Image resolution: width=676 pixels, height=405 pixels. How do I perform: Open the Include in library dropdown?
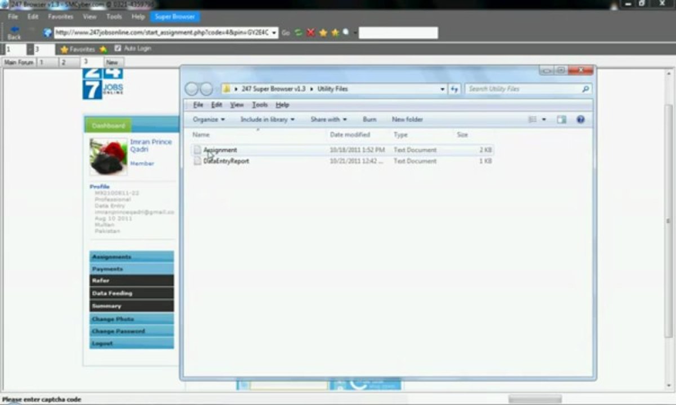coord(268,119)
